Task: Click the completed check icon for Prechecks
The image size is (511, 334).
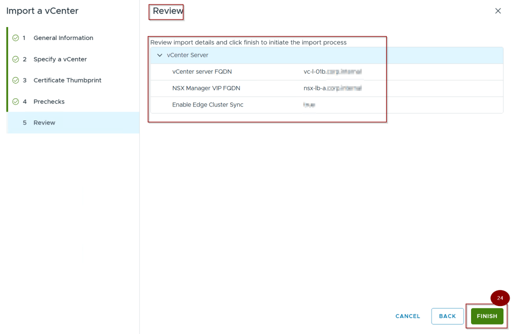Action: 15,102
